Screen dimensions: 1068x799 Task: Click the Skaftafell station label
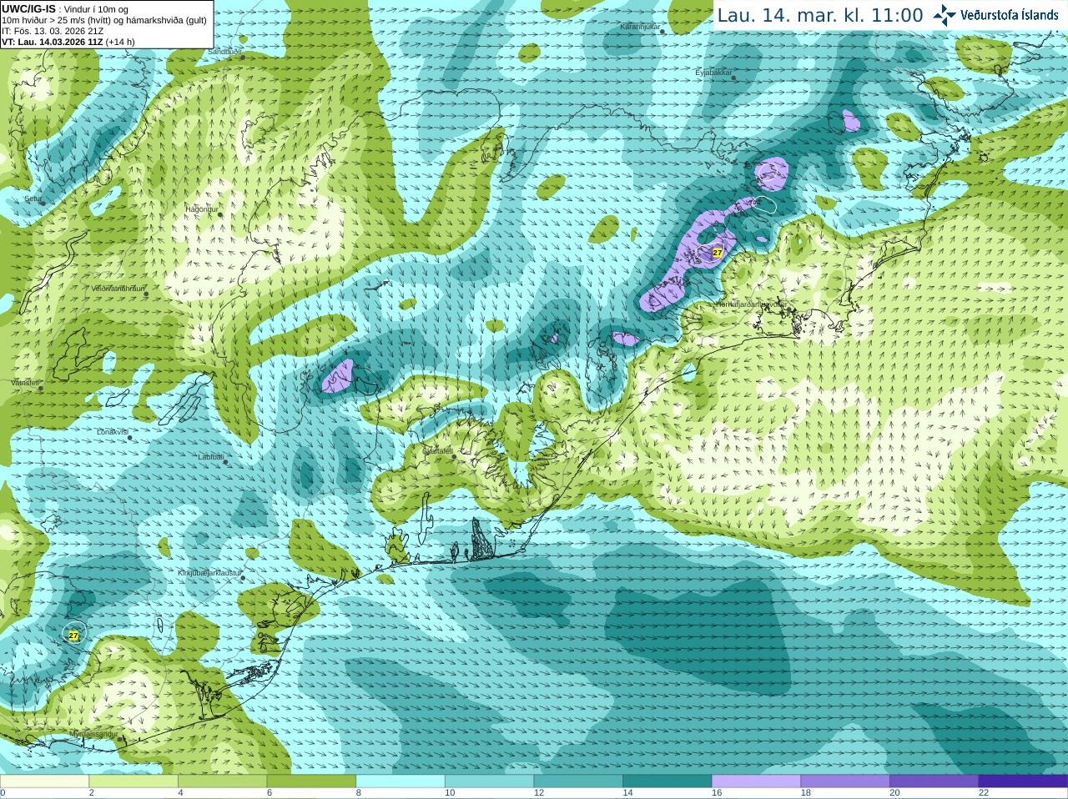[437, 450]
